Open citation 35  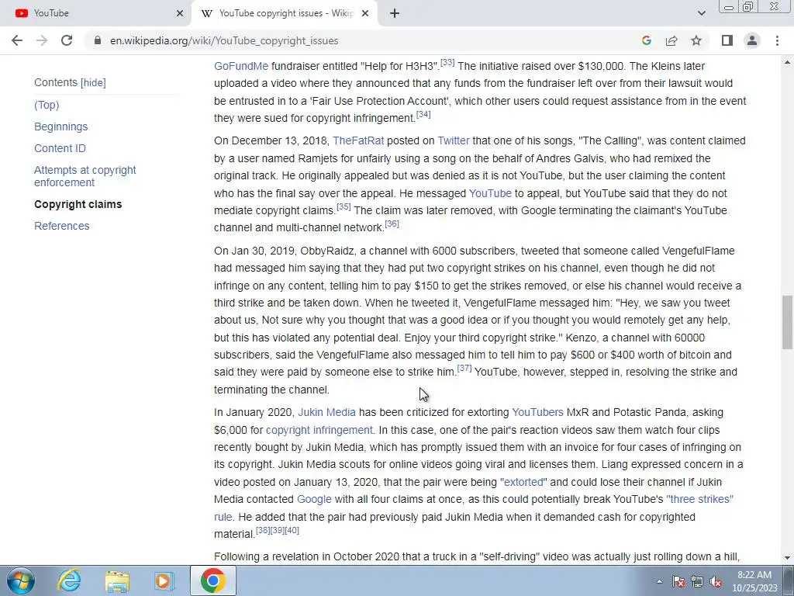coord(343,206)
